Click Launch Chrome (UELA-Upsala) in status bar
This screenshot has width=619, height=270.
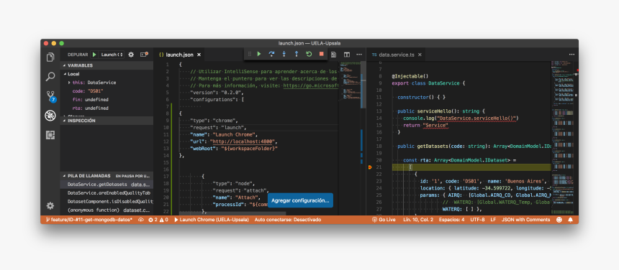(x=212, y=220)
